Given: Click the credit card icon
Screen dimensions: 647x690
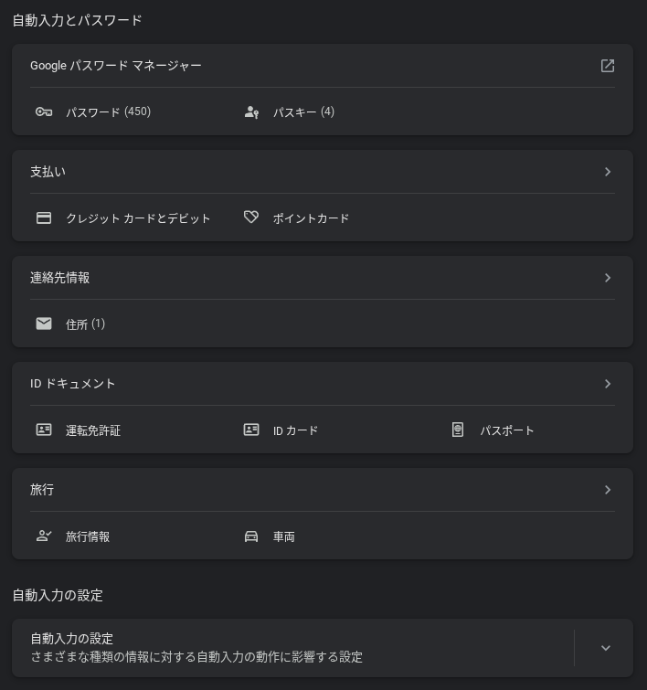Looking at the screenshot, I should (44, 218).
